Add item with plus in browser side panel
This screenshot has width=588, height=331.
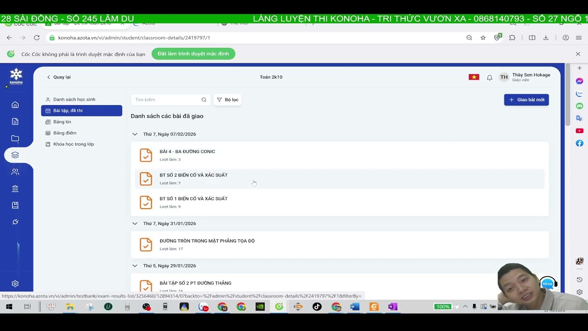click(x=580, y=68)
